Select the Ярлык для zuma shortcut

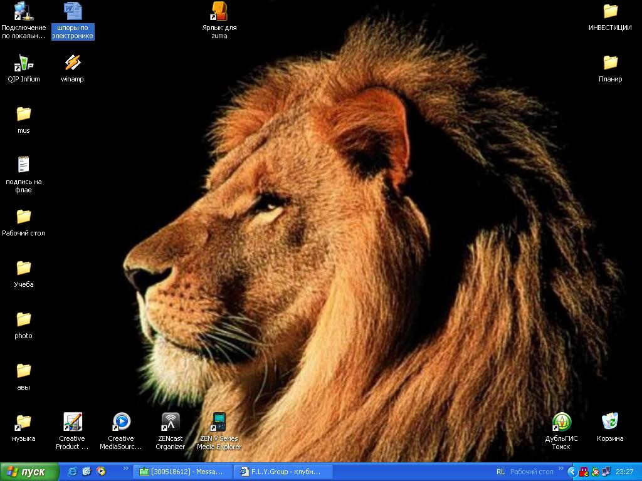coord(219,11)
